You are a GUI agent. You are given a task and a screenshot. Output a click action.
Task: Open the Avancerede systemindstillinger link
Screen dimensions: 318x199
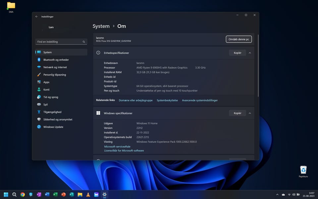click(200, 100)
